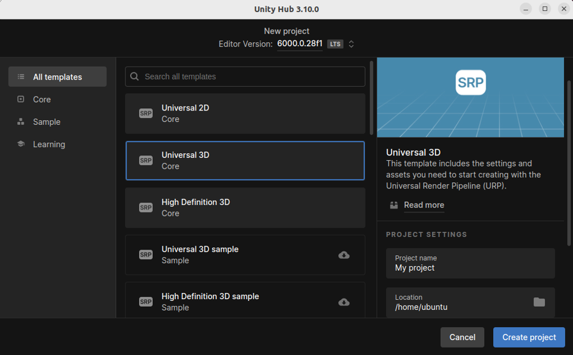Click the search magnifier icon

click(135, 76)
